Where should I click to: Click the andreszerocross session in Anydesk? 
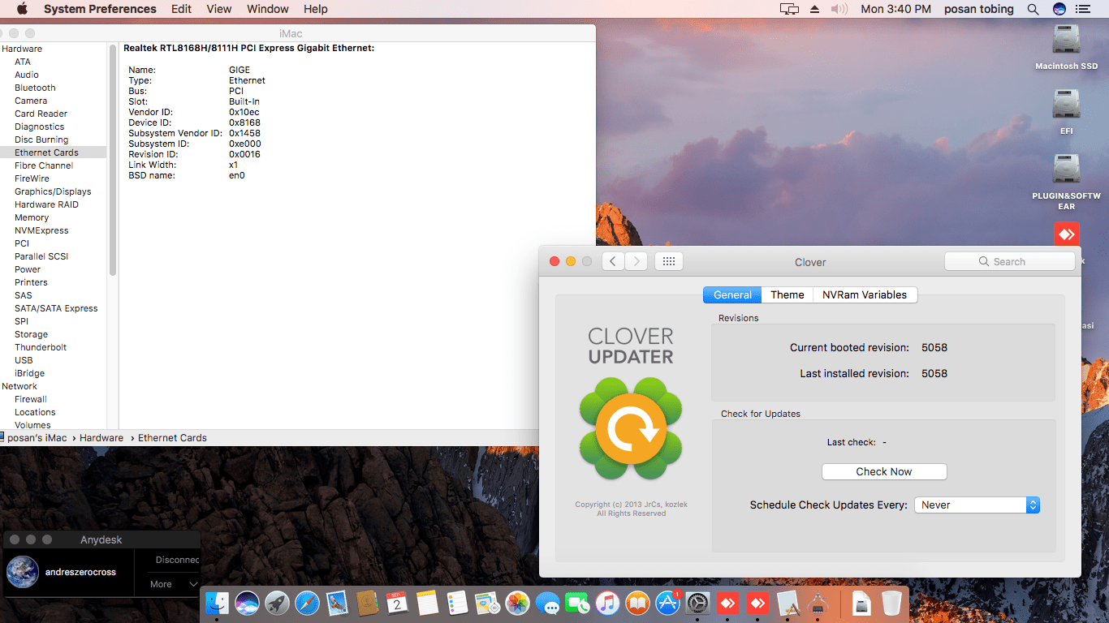[80, 572]
